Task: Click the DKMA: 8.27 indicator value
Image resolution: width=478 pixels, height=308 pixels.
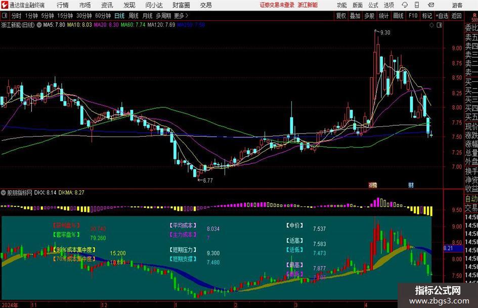Action: 71,192
